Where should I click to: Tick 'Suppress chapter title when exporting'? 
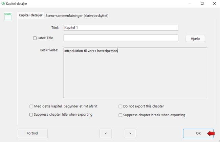[x=31, y=115]
